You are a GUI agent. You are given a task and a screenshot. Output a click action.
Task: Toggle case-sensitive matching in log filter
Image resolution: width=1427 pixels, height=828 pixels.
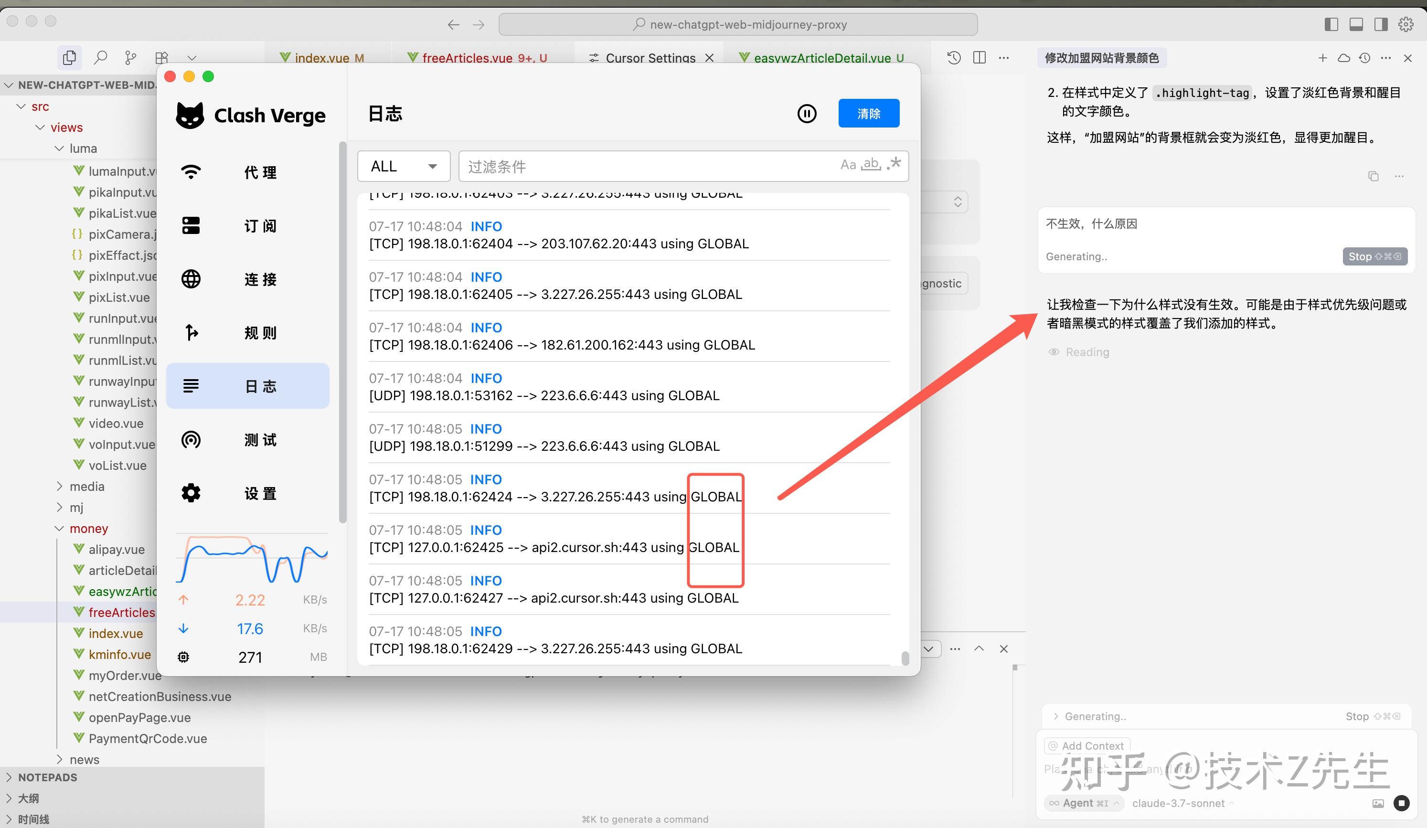[x=848, y=164]
